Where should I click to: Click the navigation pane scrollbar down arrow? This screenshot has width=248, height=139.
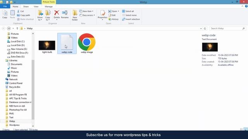33,126
